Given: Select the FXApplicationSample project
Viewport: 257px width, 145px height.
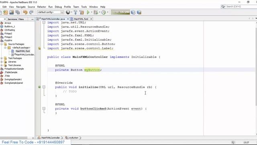Looking at the screenshot, I should point(14,69).
